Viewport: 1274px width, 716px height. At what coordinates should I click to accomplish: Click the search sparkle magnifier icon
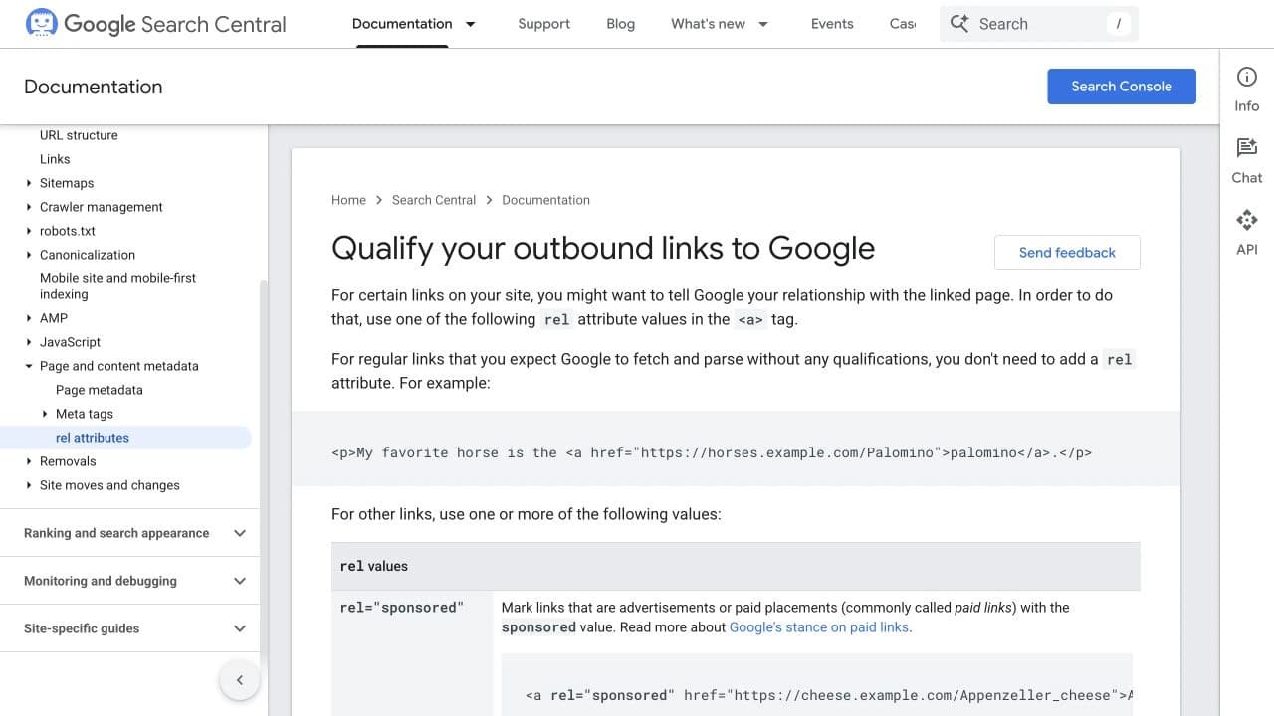click(959, 24)
